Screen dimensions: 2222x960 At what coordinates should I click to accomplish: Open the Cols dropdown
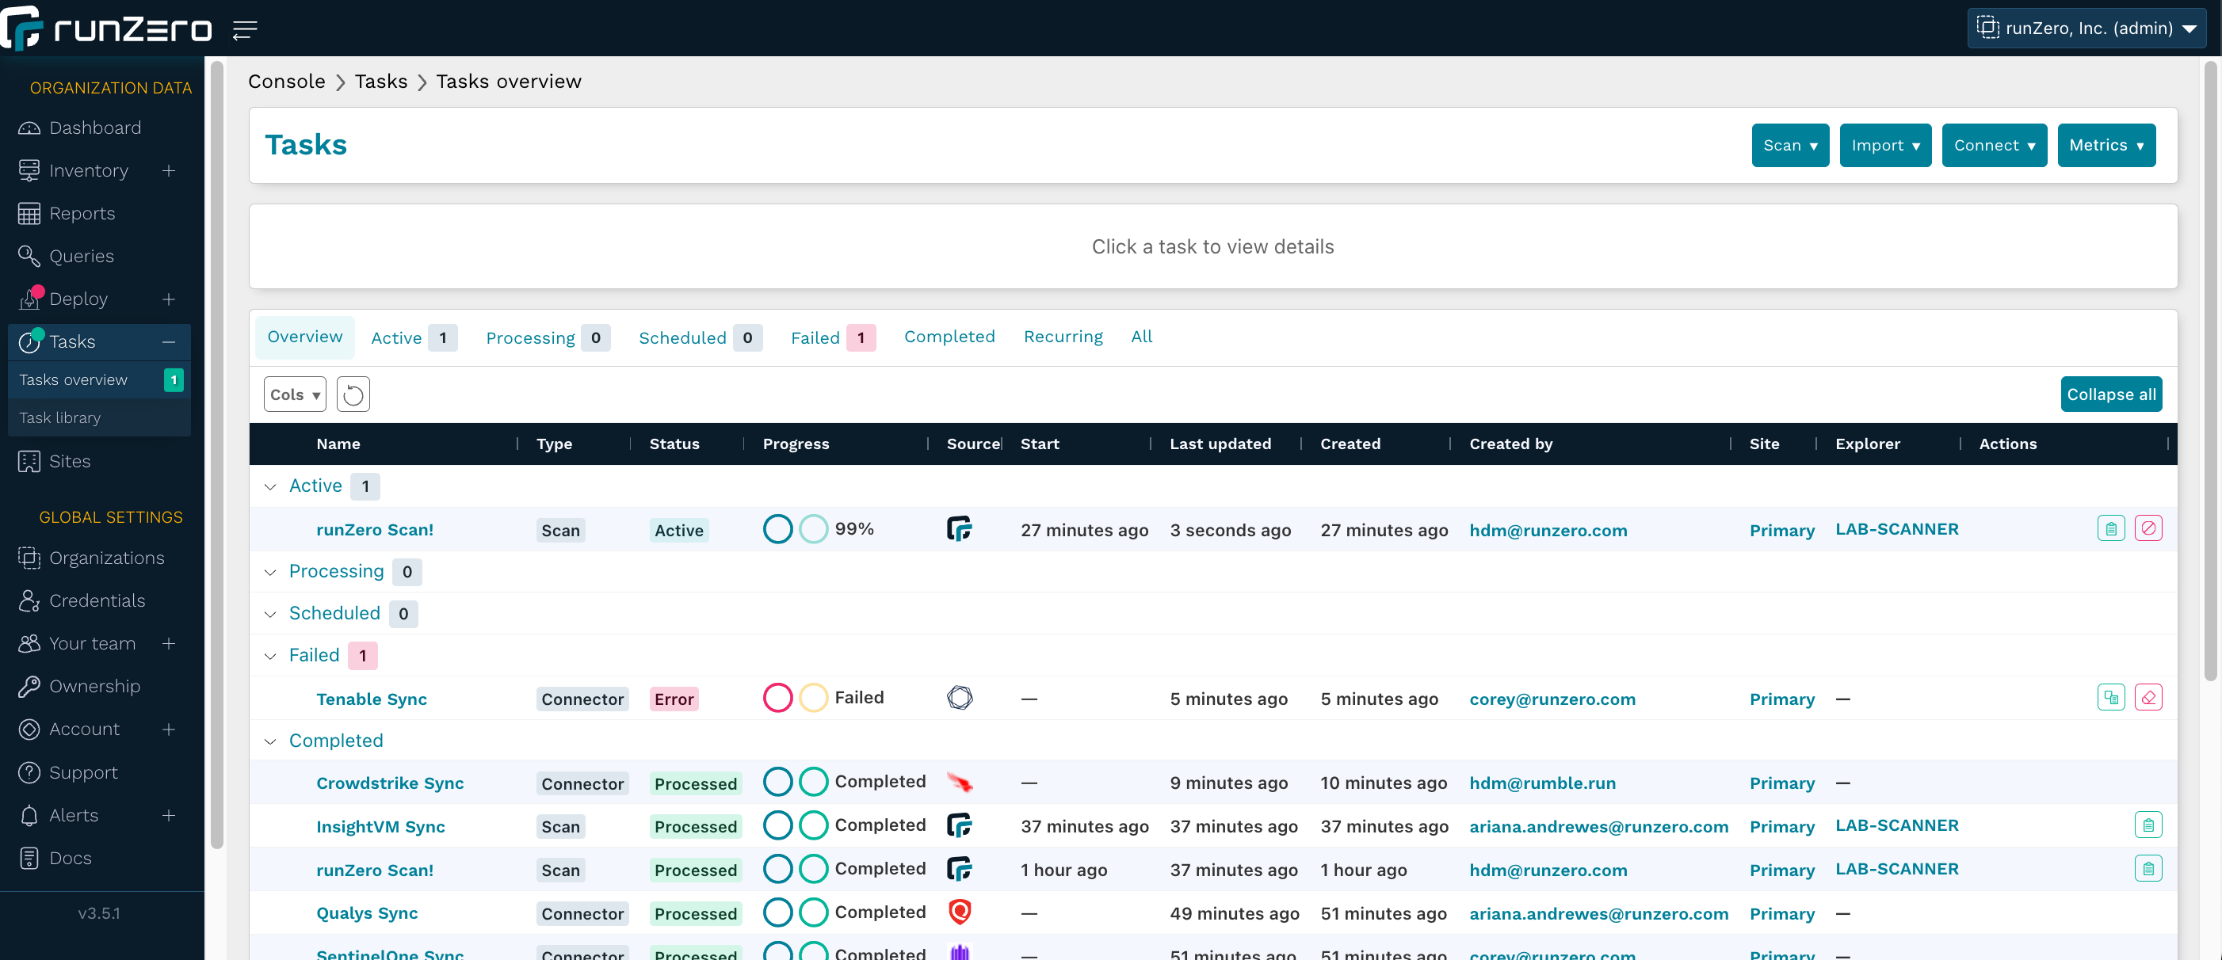(x=294, y=394)
